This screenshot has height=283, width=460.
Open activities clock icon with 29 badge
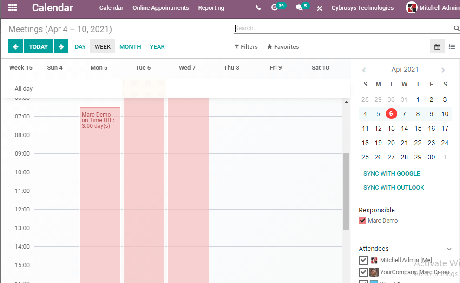pyautogui.click(x=278, y=7)
